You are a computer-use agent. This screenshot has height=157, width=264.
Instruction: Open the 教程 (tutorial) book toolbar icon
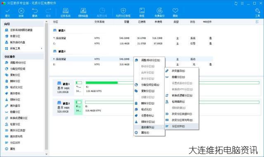tap(142, 11)
